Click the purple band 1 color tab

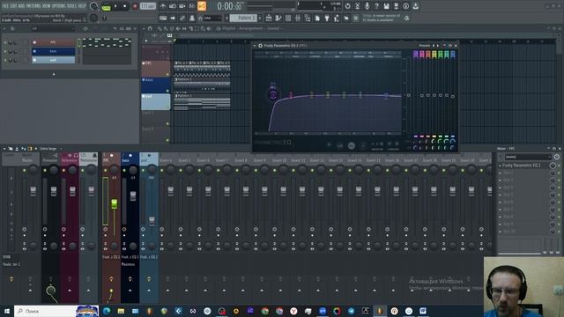click(x=416, y=55)
